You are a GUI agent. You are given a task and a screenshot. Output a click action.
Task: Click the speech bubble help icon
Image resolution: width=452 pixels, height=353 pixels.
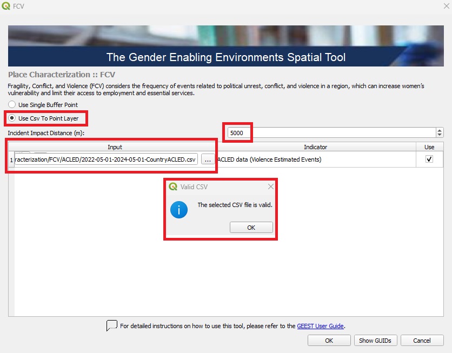[x=111, y=325]
